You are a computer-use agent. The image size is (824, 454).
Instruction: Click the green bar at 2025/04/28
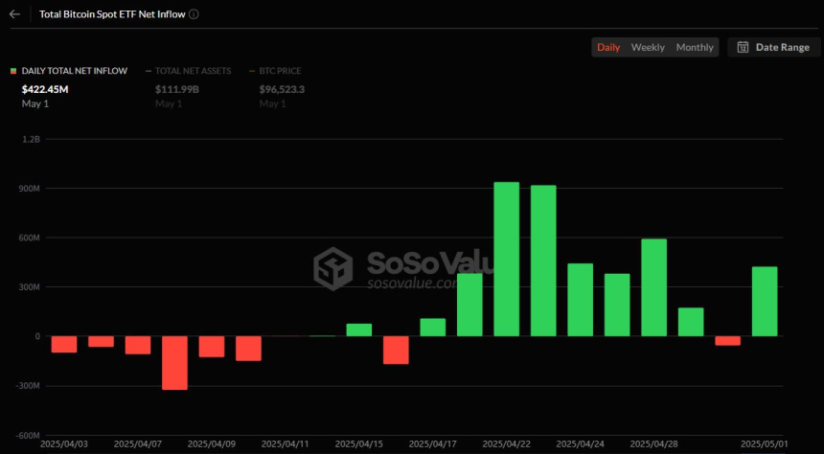coord(653,287)
